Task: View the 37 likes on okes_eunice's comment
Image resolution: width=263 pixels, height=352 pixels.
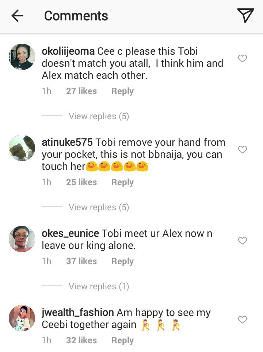Action: click(x=81, y=261)
